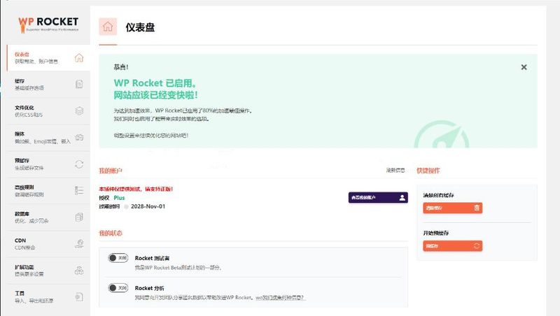Click the dark purple view my account button
This screenshot has height=316, width=560.
pyautogui.click(x=378, y=198)
